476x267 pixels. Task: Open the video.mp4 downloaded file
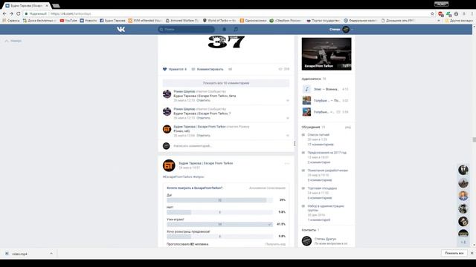20,254
